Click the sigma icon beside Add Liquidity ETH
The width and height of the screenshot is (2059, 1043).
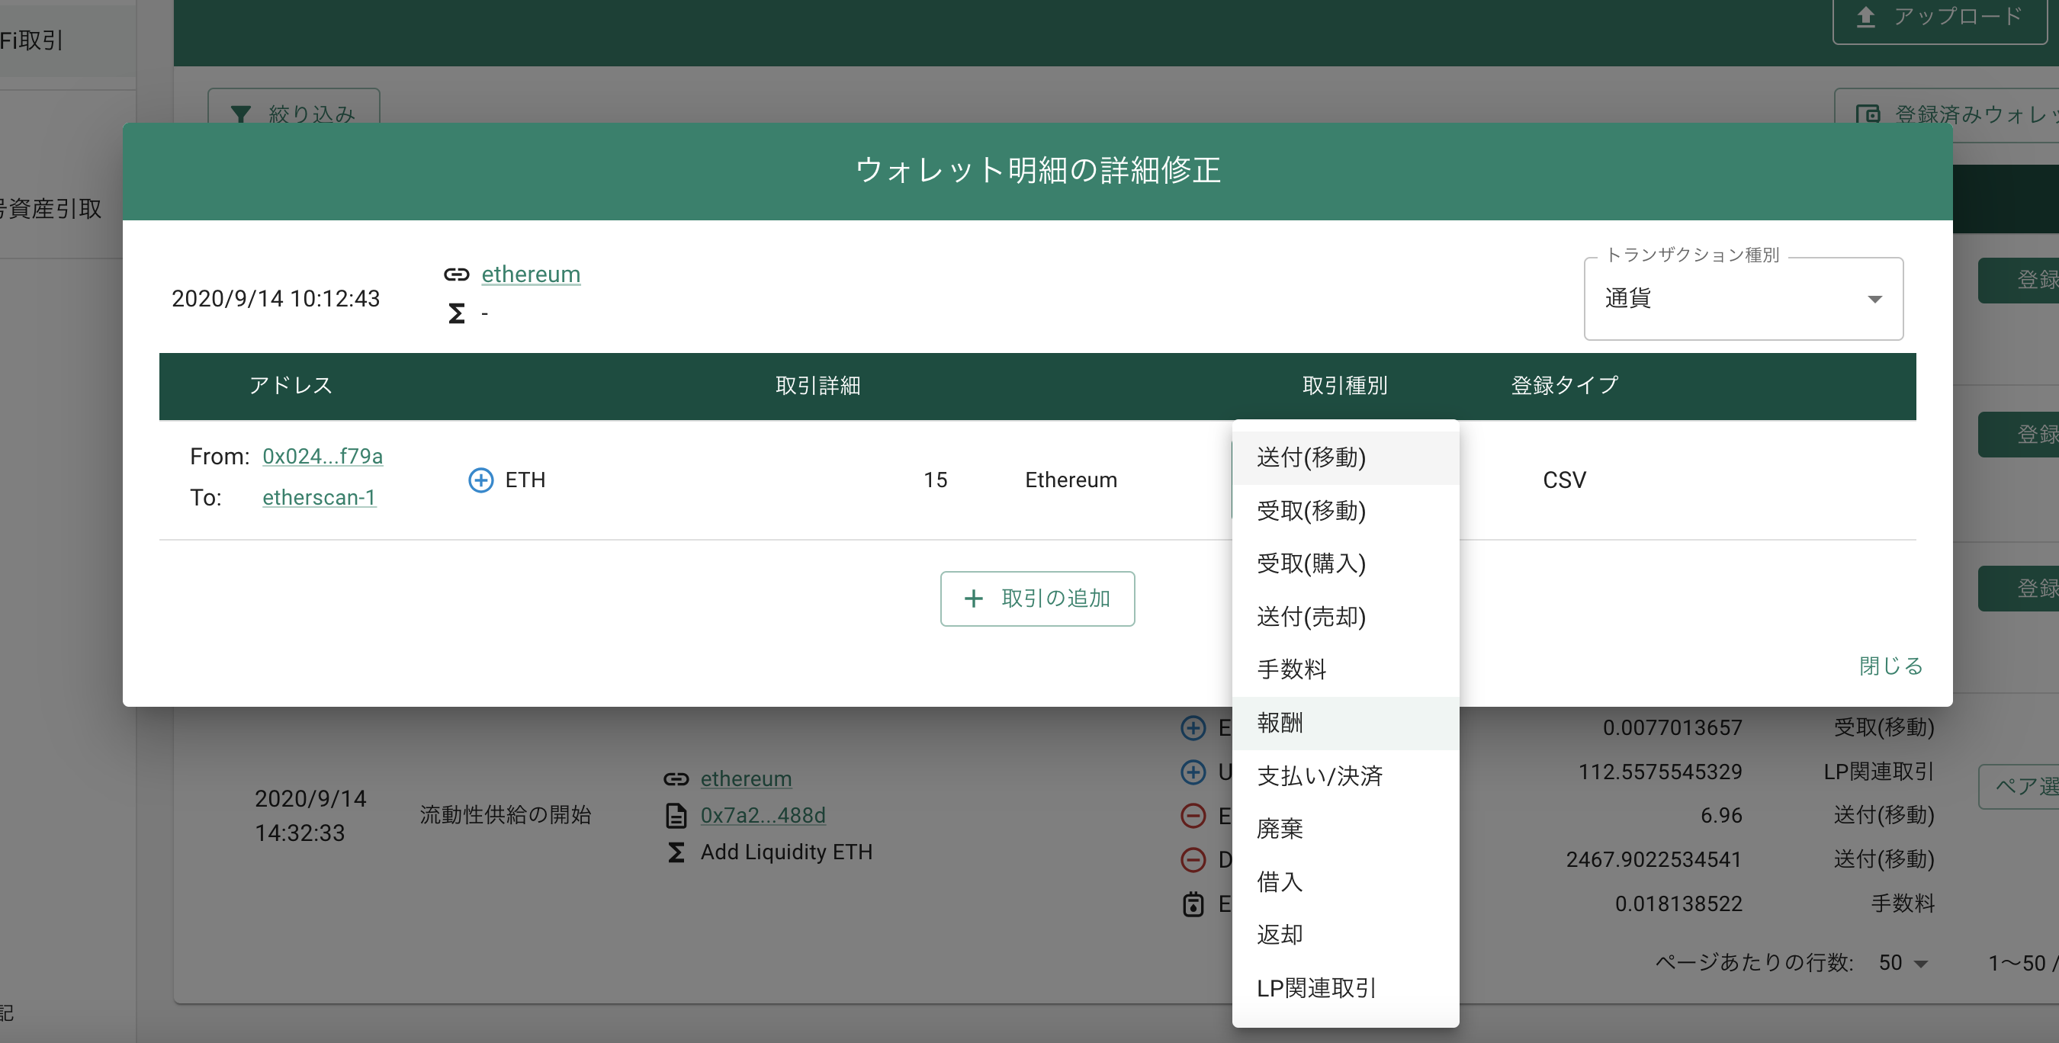pos(676,852)
